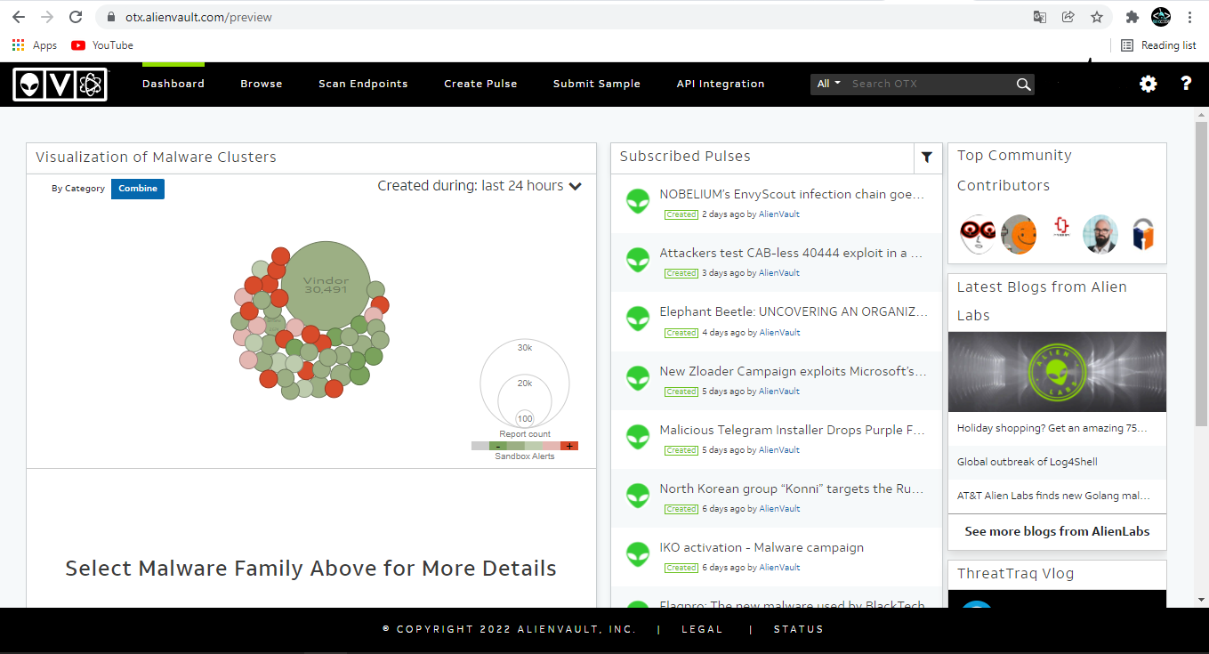Click in the Search OTX field
The width and height of the screenshot is (1209, 654).
(x=931, y=84)
